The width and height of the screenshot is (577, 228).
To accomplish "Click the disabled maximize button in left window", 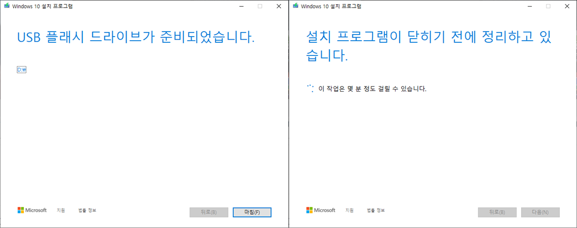I will point(260,6).
